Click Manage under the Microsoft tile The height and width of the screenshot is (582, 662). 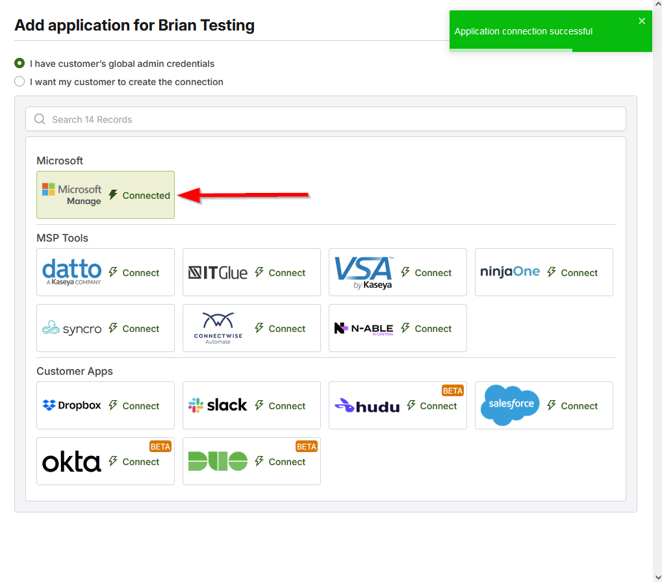pos(84,201)
